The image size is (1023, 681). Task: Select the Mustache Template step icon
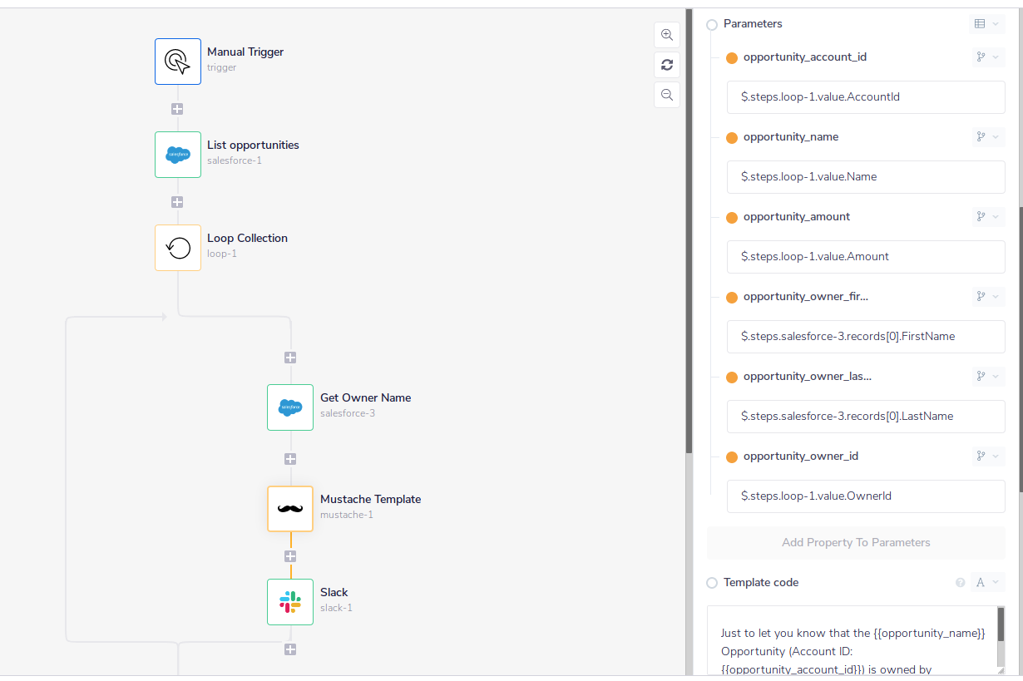[x=289, y=508]
